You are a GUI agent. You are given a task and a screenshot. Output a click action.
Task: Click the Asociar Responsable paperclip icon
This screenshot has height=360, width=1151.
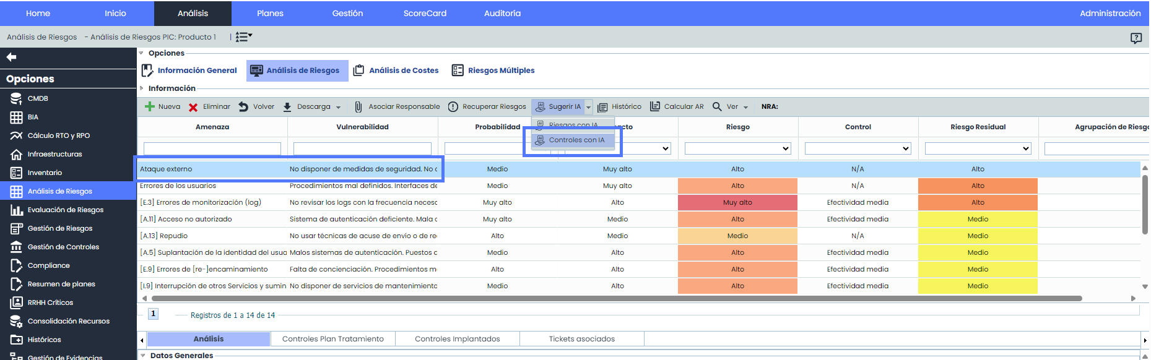358,107
